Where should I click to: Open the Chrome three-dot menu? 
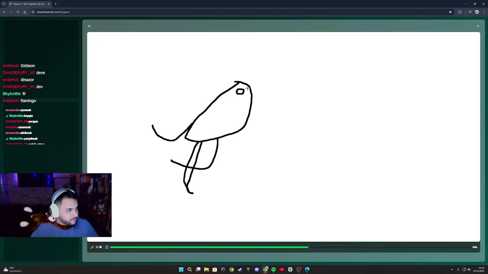(483, 12)
